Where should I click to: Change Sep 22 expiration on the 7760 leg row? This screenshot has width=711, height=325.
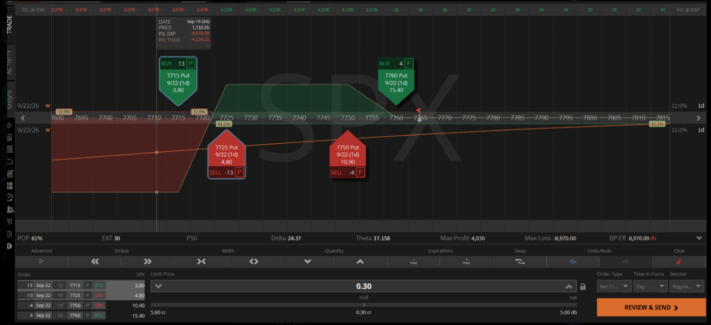pos(43,315)
